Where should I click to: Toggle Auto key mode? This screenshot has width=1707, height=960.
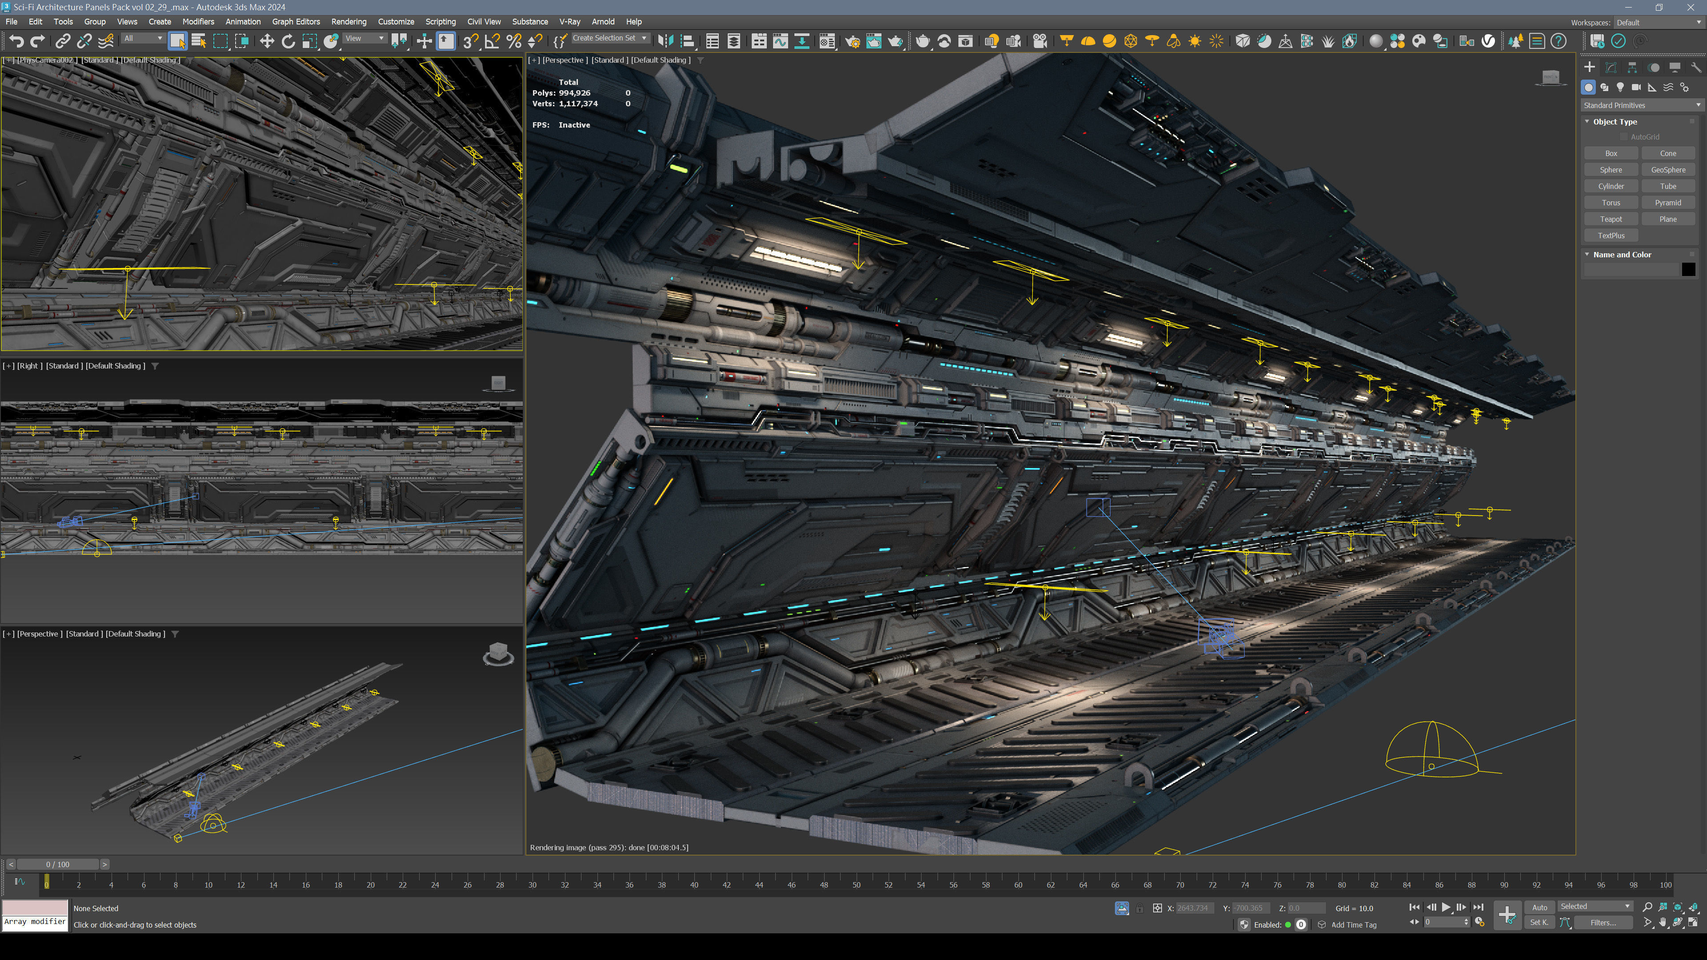(1539, 907)
